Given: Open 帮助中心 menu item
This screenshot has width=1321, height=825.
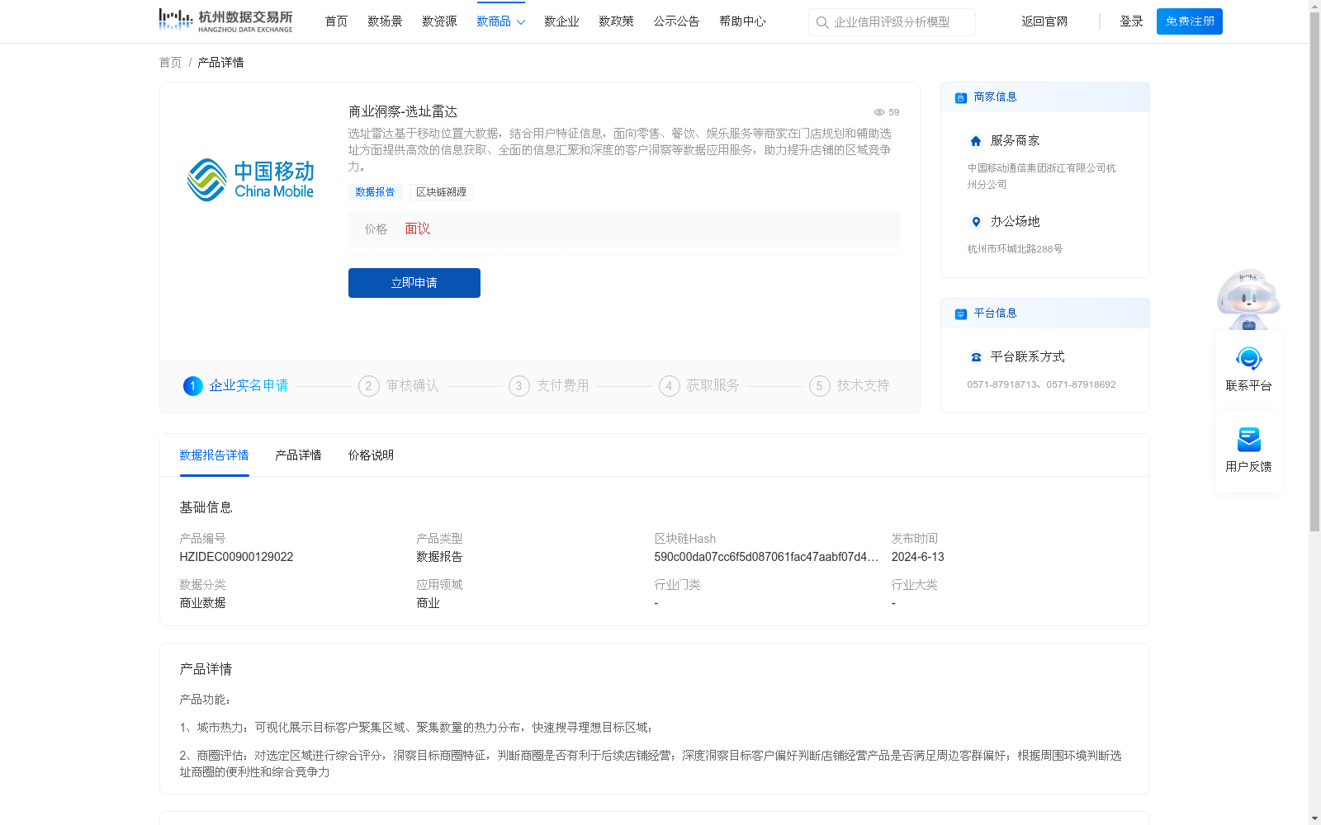Looking at the screenshot, I should pos(742,21).
